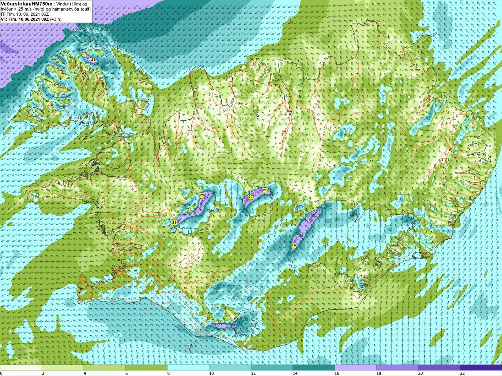Select the above-22 m/s dark indigo legend swatch
This screenshot has height=376, width=502.
(481, 368)
